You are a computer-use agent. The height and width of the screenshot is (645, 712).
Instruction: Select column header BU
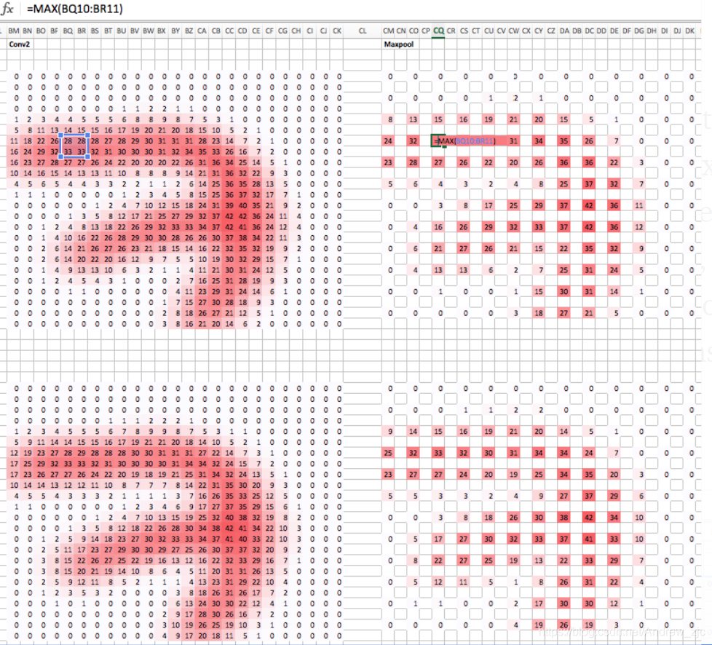122,31
